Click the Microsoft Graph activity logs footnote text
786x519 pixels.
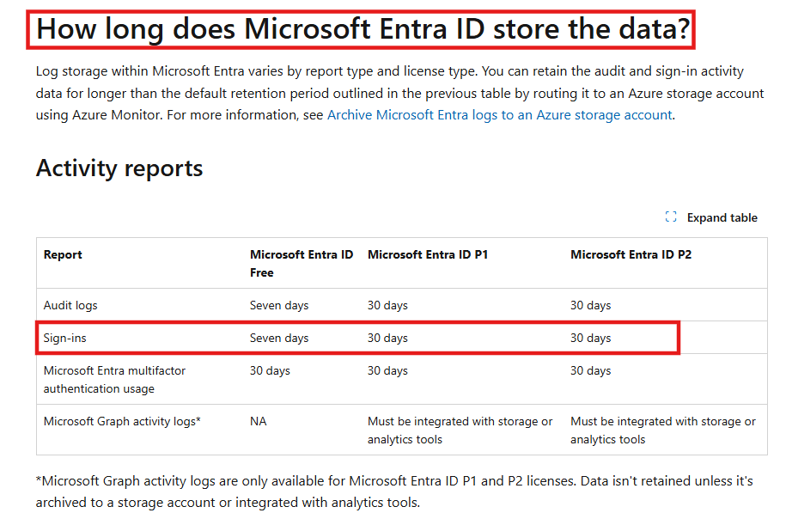click(394, 492)
